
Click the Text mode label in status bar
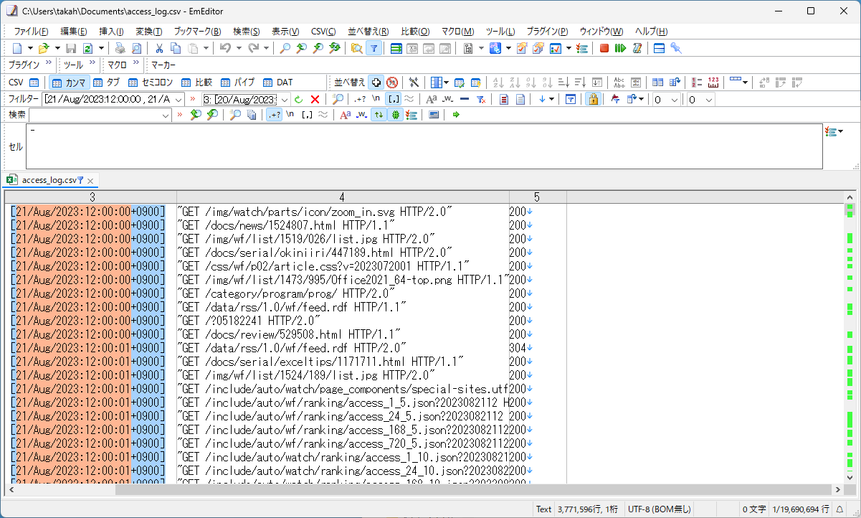pos(544,509)
